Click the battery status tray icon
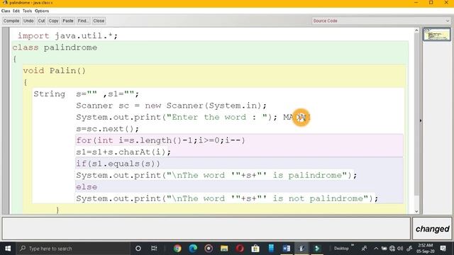Image resolution: width=454 pixels, height=255 pixels. 384,249
